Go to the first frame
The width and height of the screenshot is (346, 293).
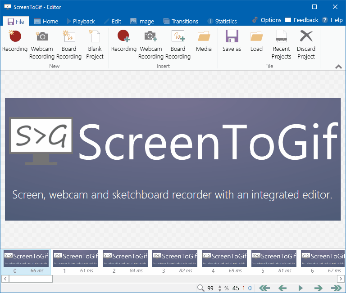(x=264, y=288)
